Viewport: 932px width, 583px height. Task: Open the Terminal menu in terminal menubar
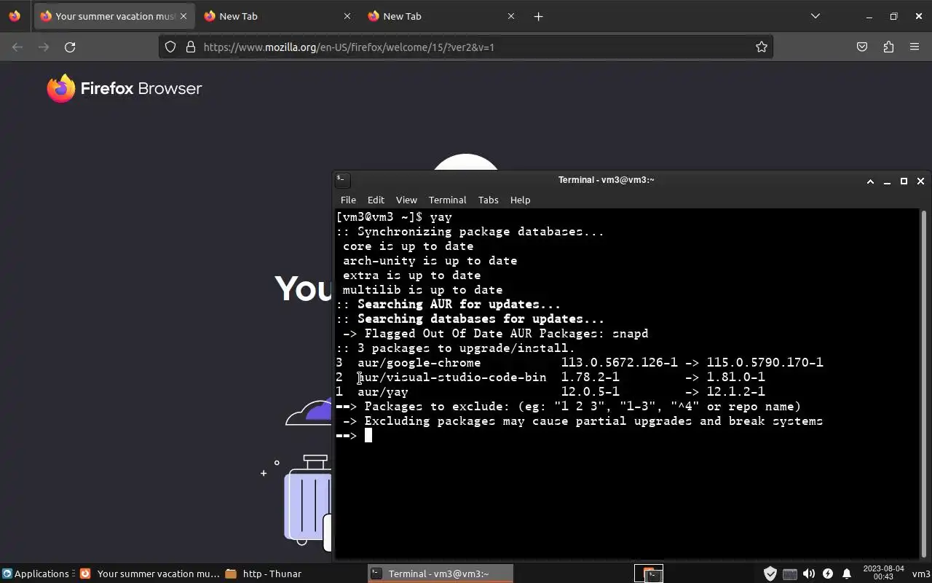pos(447,200)
